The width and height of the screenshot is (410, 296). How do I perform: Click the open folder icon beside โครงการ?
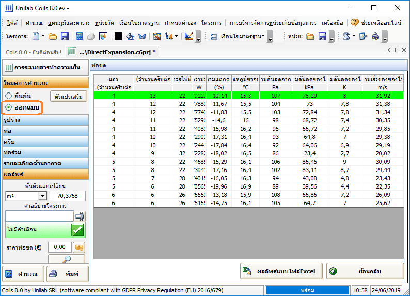[53, 36]
